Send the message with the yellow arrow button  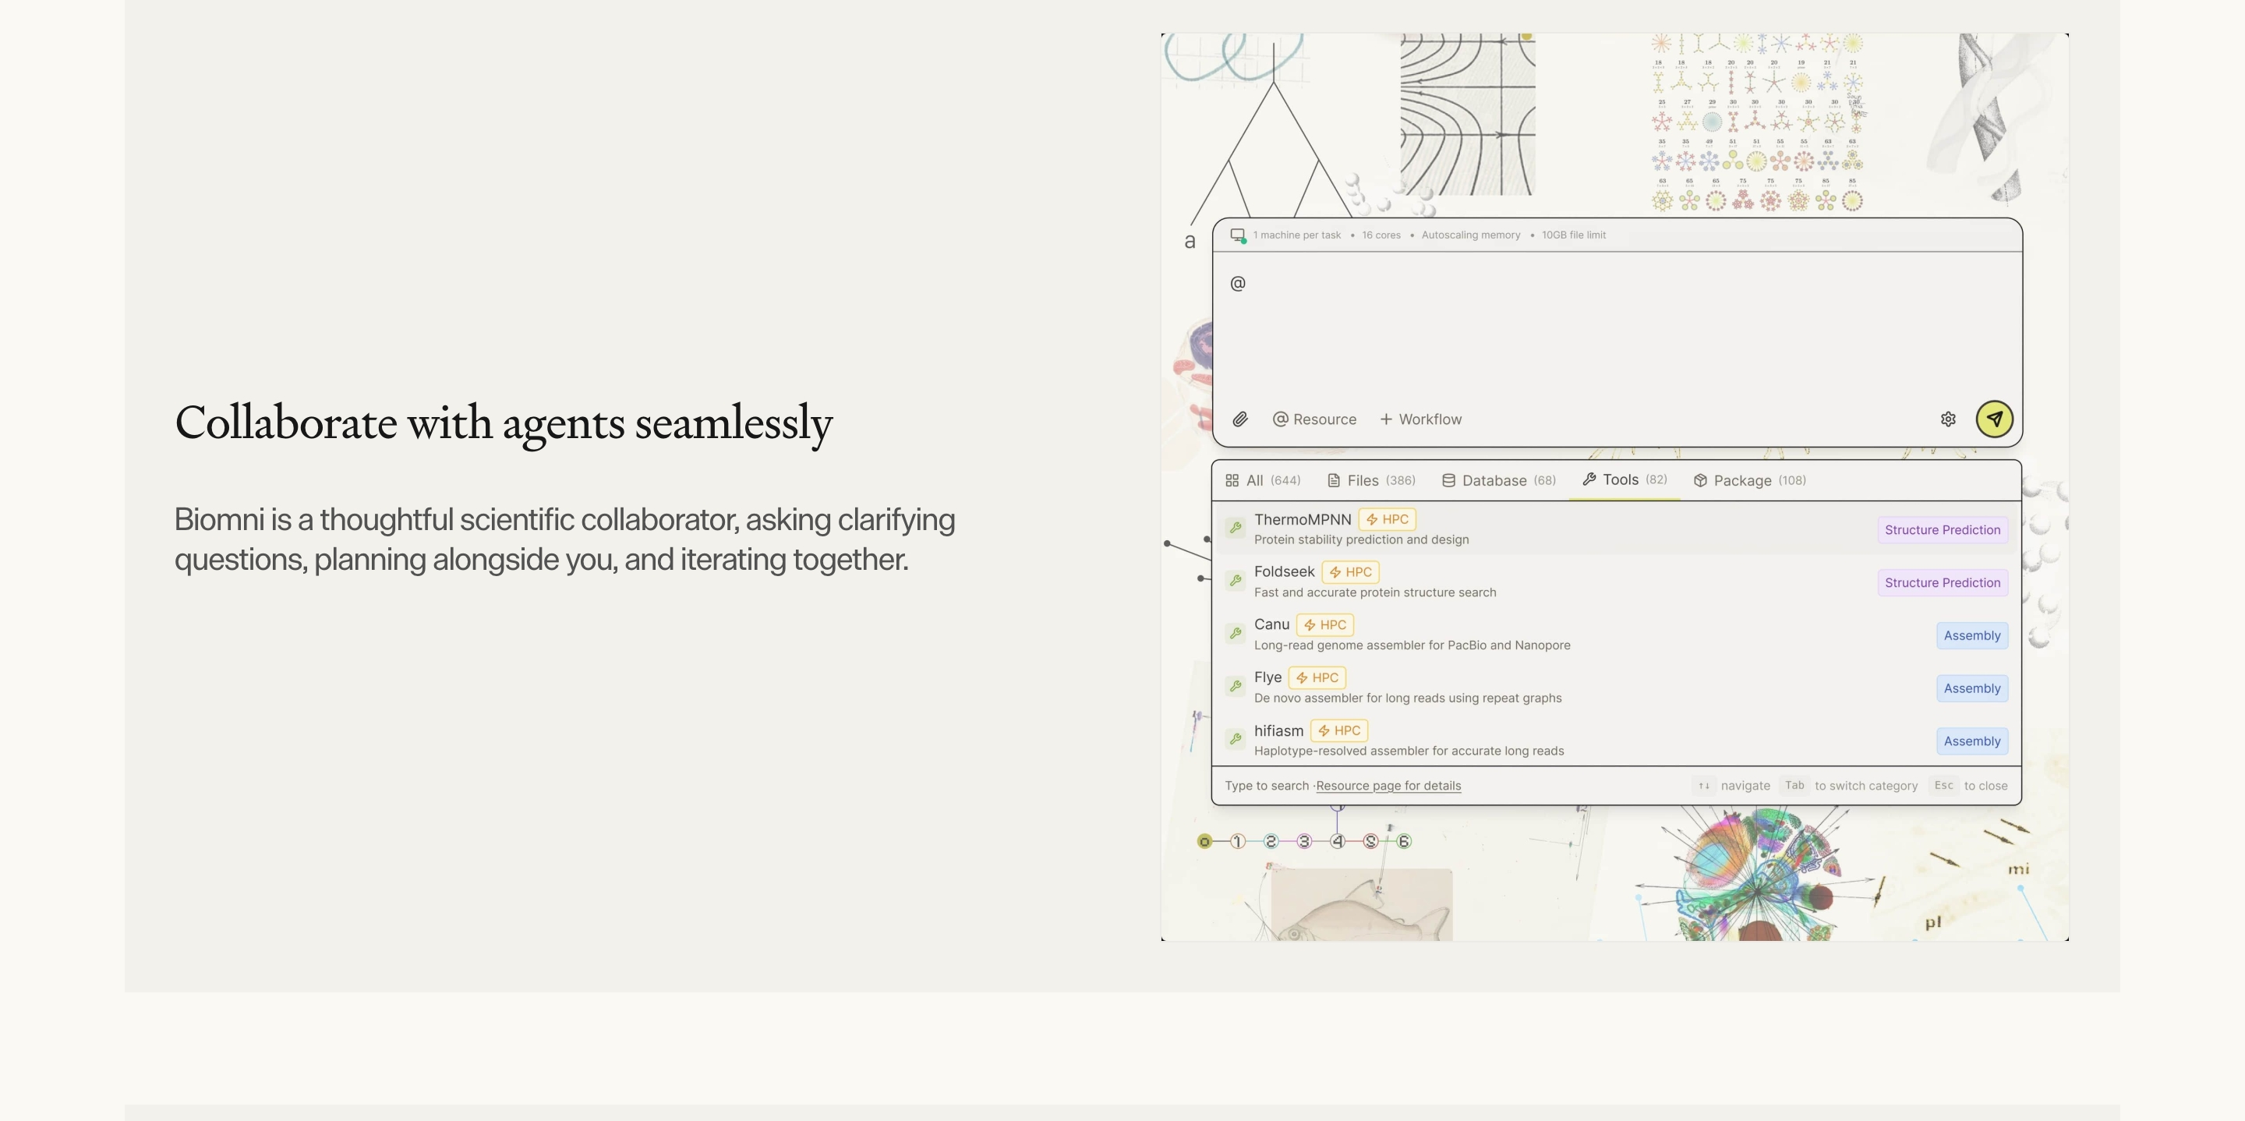1994,419
